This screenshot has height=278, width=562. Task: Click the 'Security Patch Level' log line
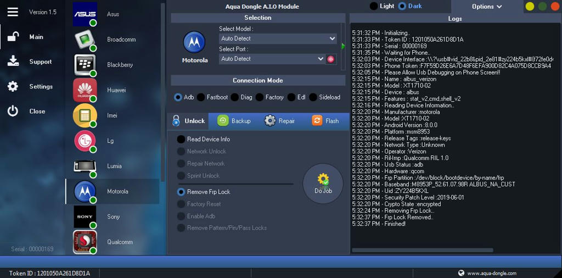click(408, 198)
